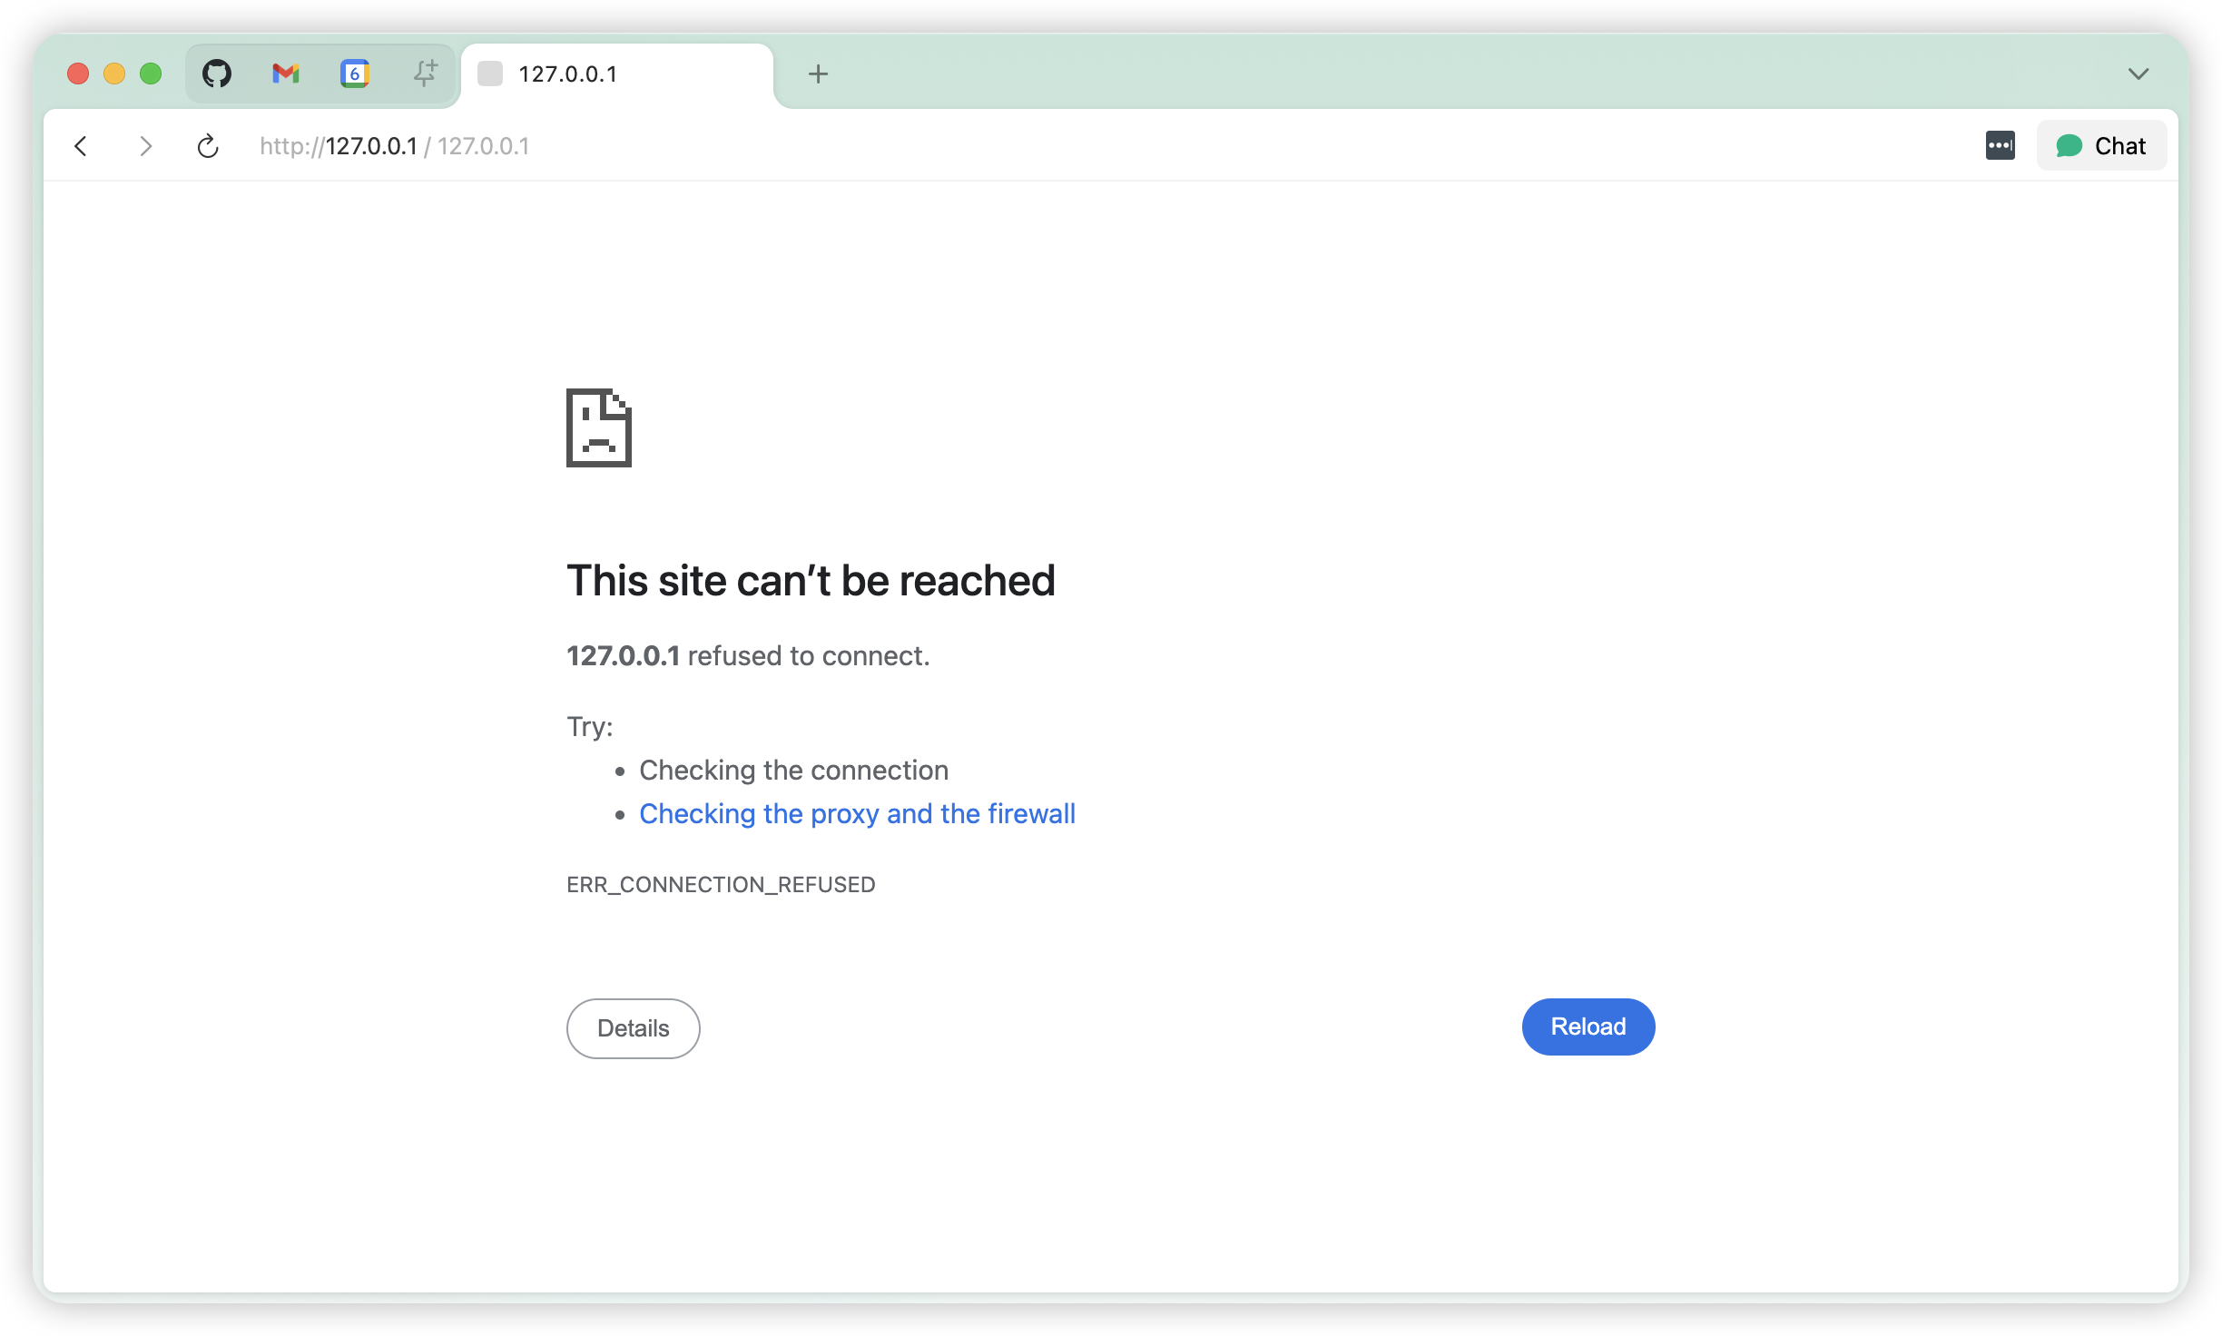Select the 127.0.0.1 tab
The image size is (2222, 1336).
[617, 74]
